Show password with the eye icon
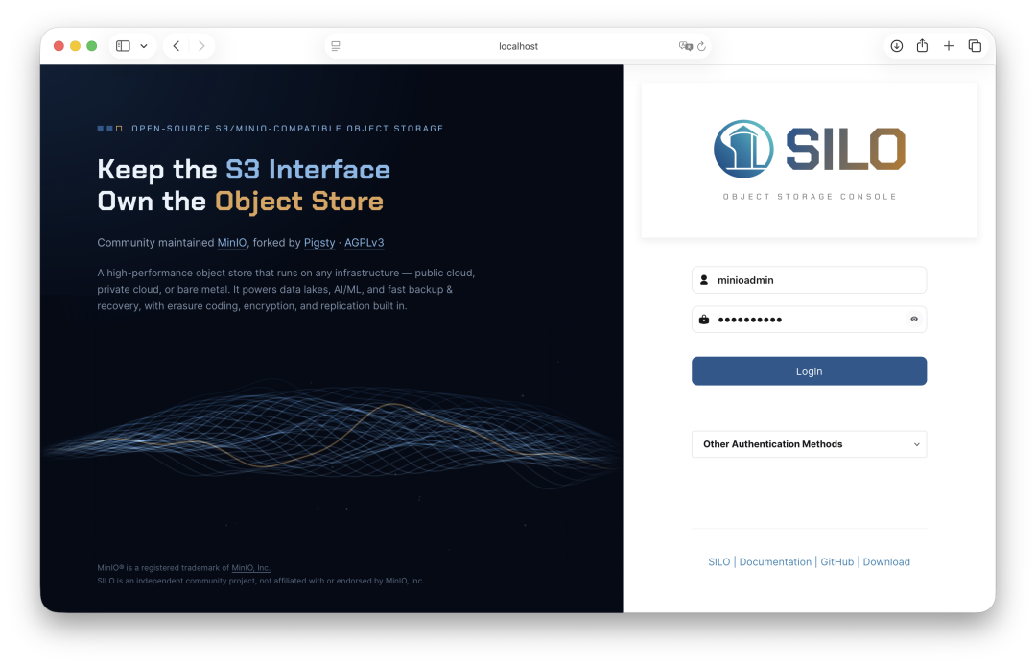 (x=914, y=320)
